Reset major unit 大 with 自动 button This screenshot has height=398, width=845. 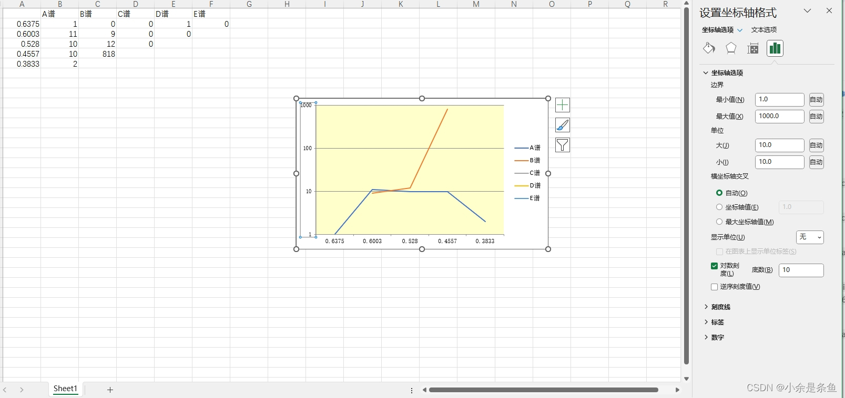(x=816, y=145)
